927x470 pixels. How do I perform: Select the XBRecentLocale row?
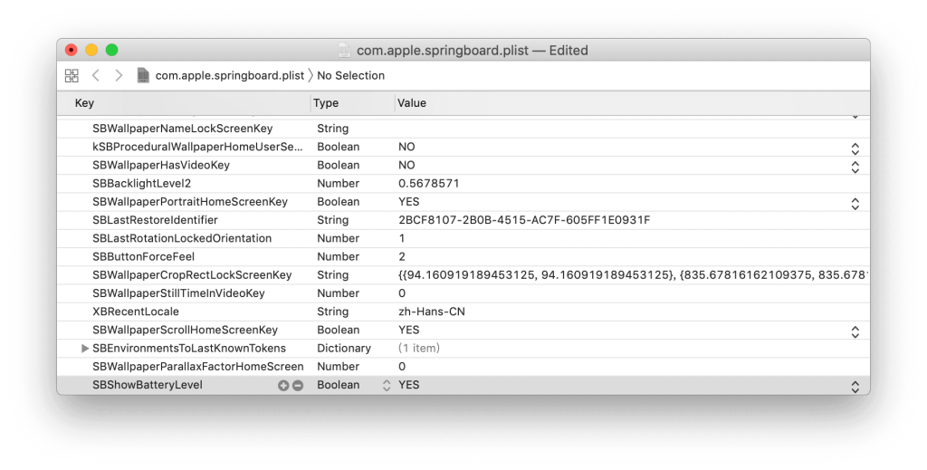(134, 312)
